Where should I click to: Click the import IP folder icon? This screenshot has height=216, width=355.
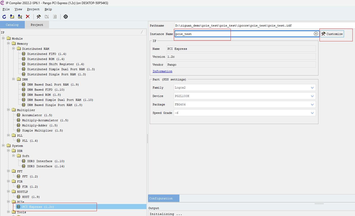(x=12, y=17)
